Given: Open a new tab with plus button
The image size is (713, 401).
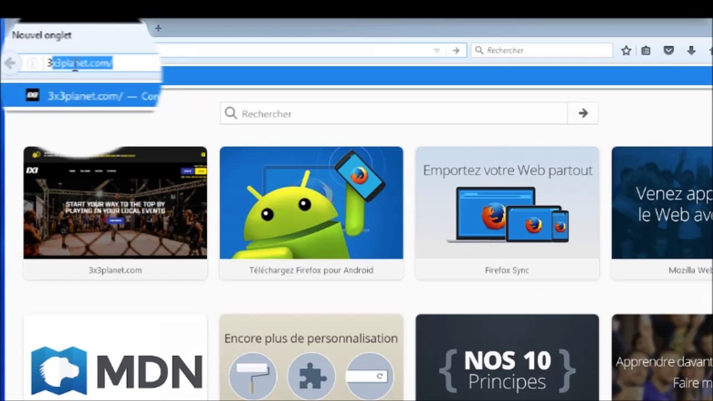Looking at the screenshot, I should pos(158,28).
